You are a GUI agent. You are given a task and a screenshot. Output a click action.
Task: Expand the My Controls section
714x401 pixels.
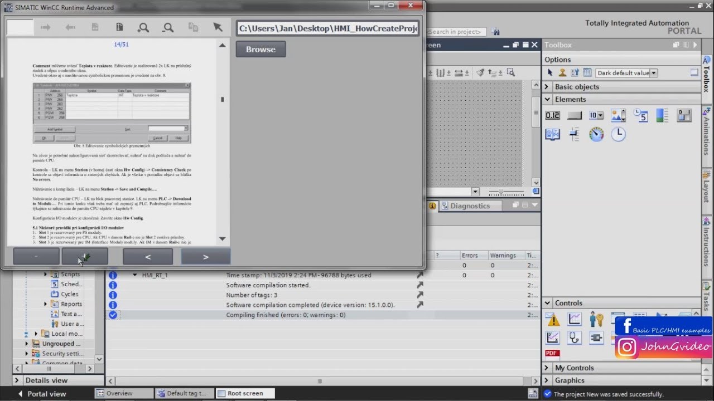coord(547,368)
